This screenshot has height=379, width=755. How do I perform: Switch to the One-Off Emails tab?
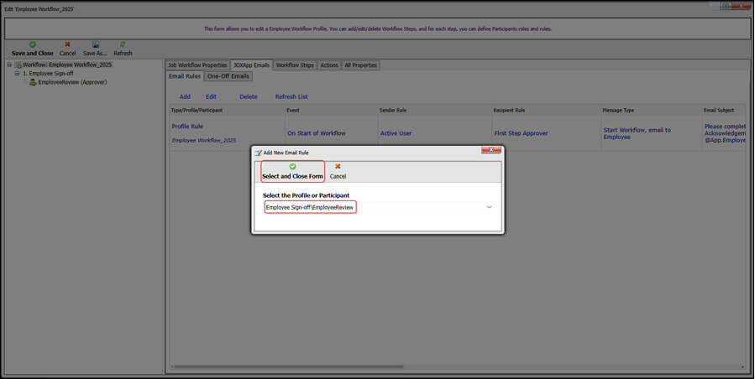(228, 76)
